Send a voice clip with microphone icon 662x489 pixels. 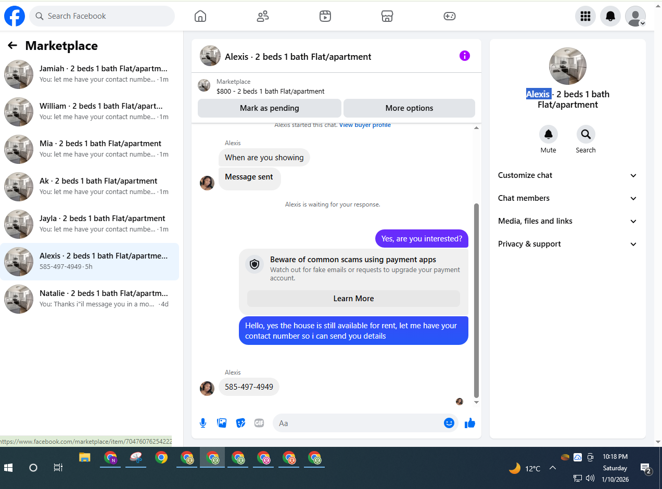click(203, 423)
